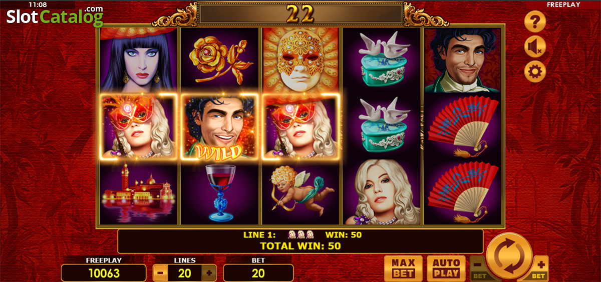Click the Bet amount field showing 20
601x282 pixels.
tap(258, 273)
